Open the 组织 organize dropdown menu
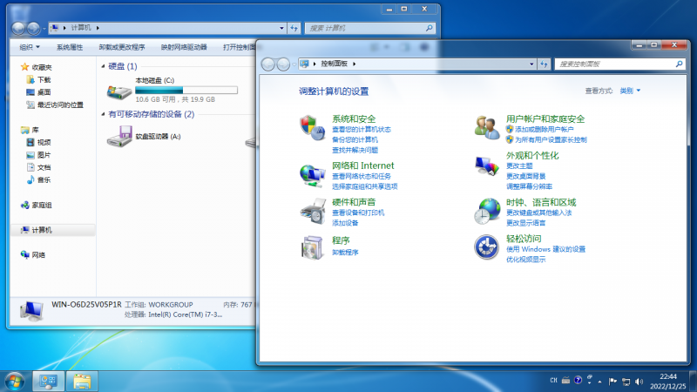Viewport: 697px width, 392px height. 30,47
